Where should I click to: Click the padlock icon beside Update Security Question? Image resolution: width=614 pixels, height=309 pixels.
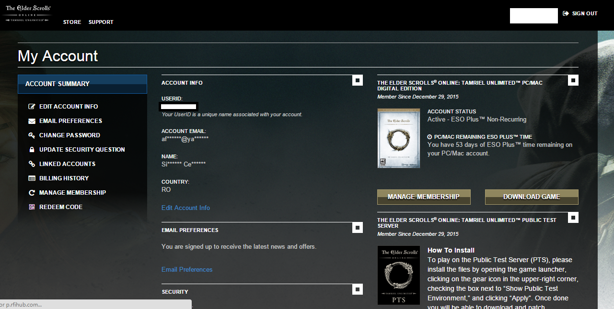[x=32, y=150]
